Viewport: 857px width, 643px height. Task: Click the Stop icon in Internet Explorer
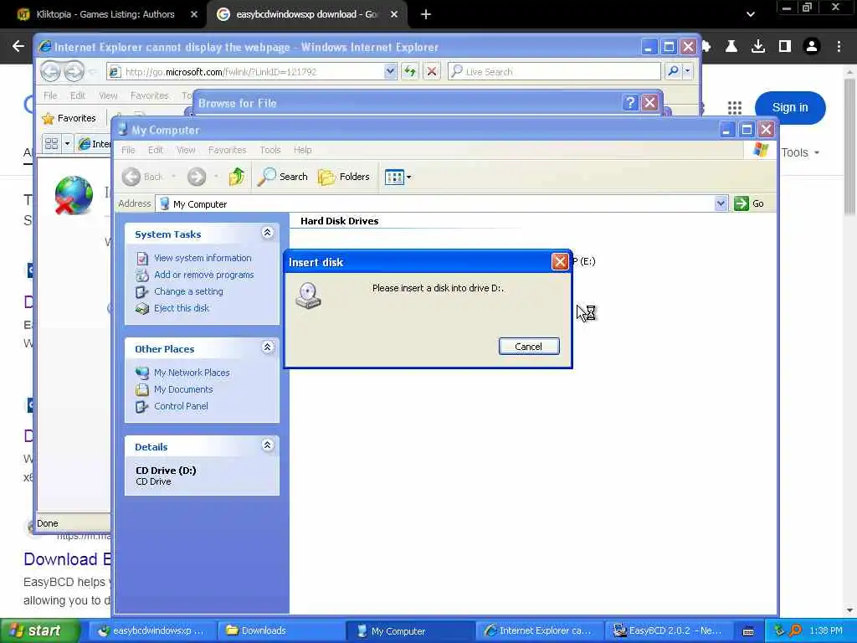tap(431, 71)
